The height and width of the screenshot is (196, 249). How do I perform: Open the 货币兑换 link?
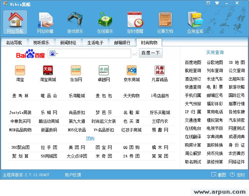pyautogui.click(x=215, y=153)
